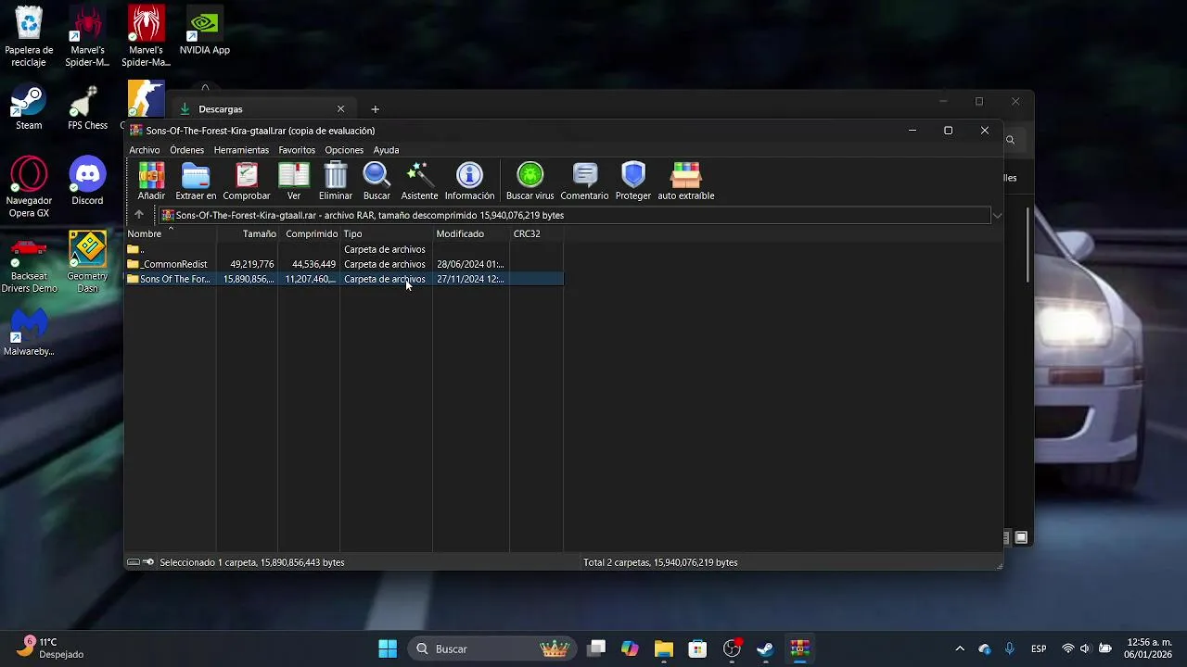Open the Herramientas menu
This screenshot has width=1187, height=667.
(241, 150)
